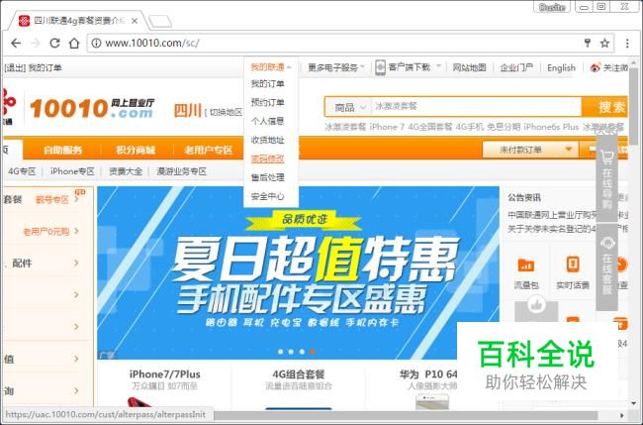View site information icon in address bar
Viewport: 643px width, 425px height.
(x=96, y=43)
